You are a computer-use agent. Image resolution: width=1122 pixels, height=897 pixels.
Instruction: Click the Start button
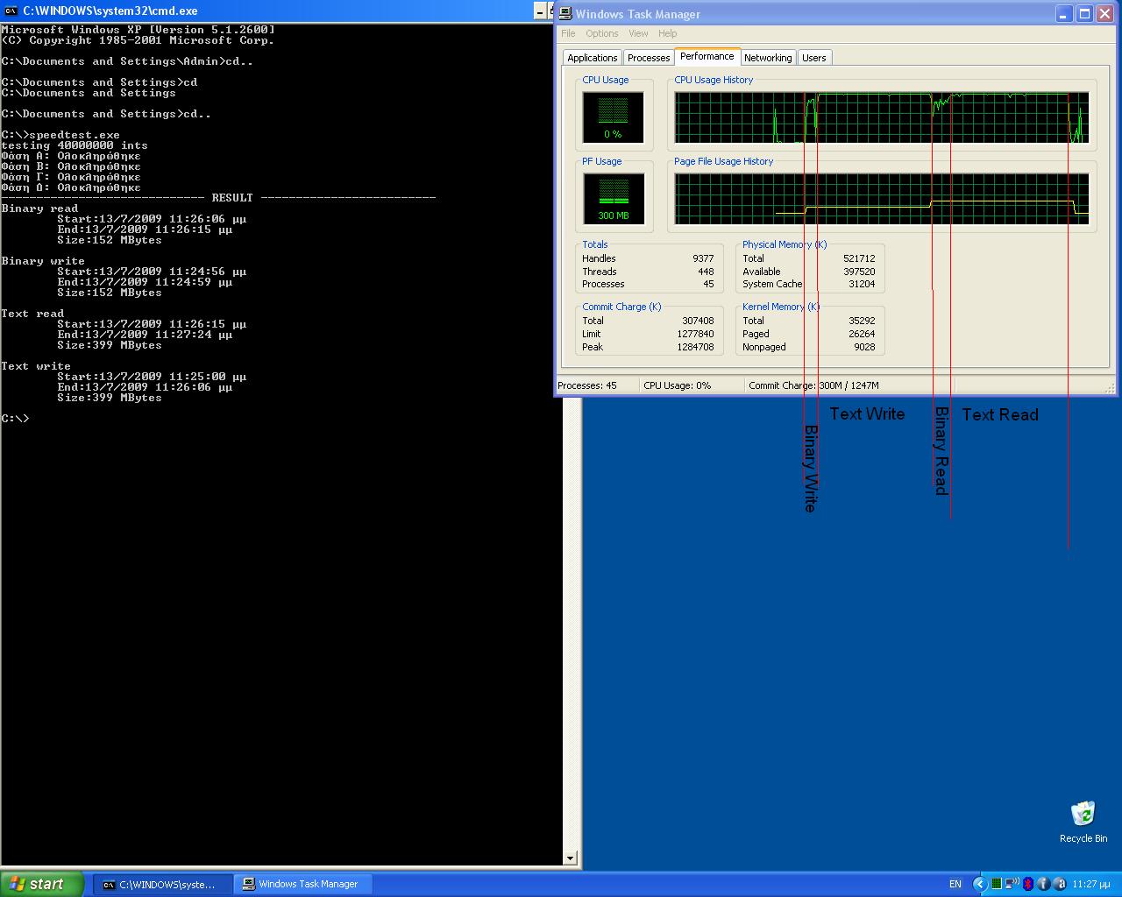42,884
